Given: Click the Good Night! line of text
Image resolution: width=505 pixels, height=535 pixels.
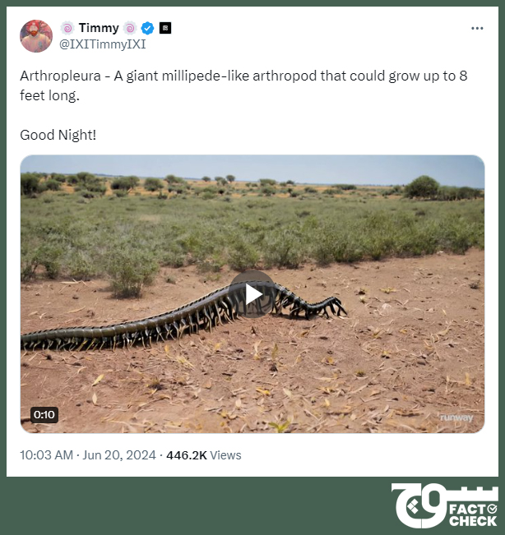Looking at the screenshot, I should pyautogui.click(x=58, y=135).
